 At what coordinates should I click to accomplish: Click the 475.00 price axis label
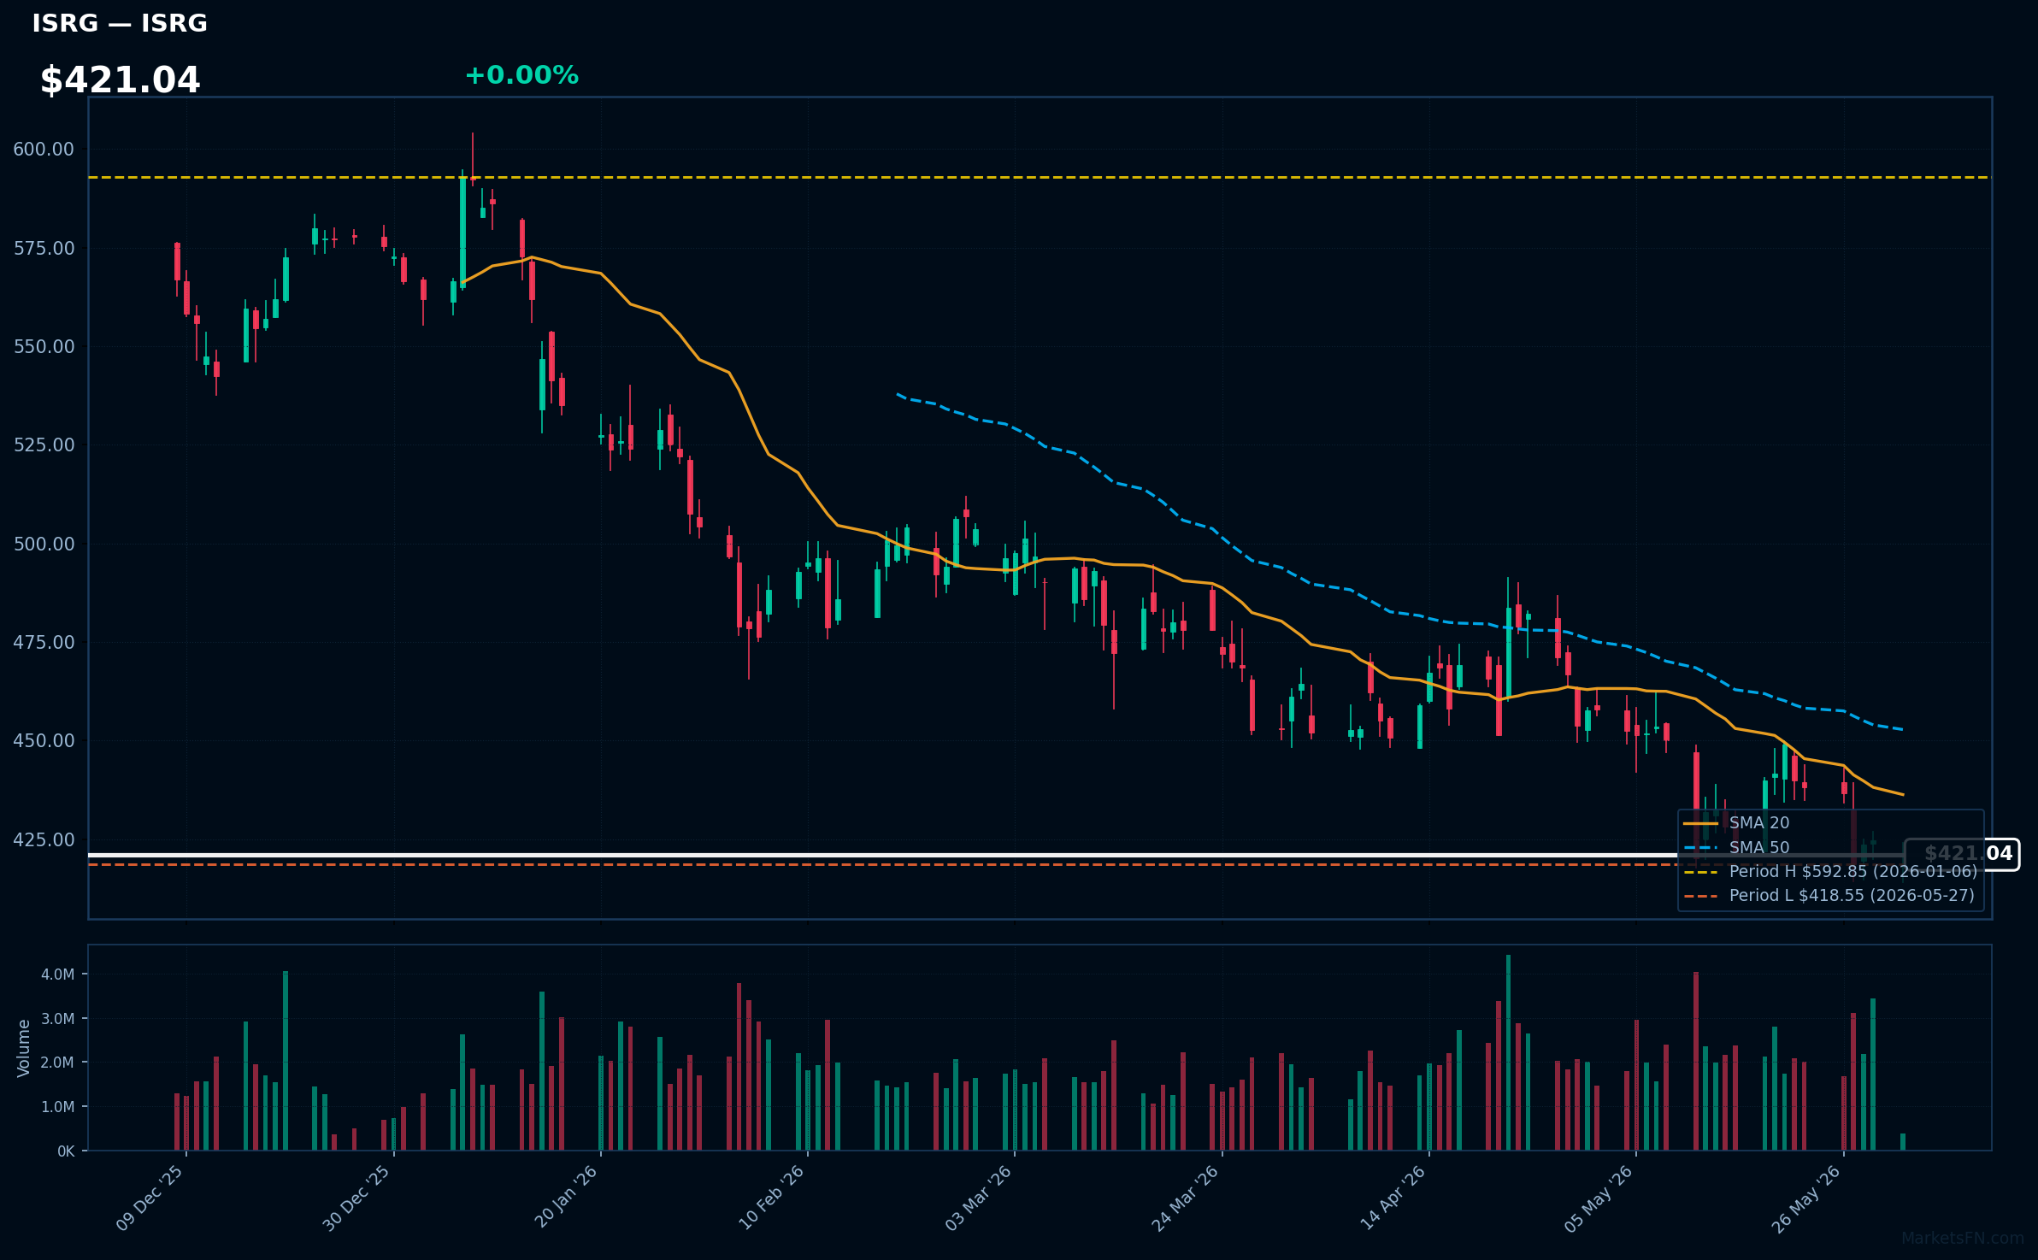click(x=44, y=643)
